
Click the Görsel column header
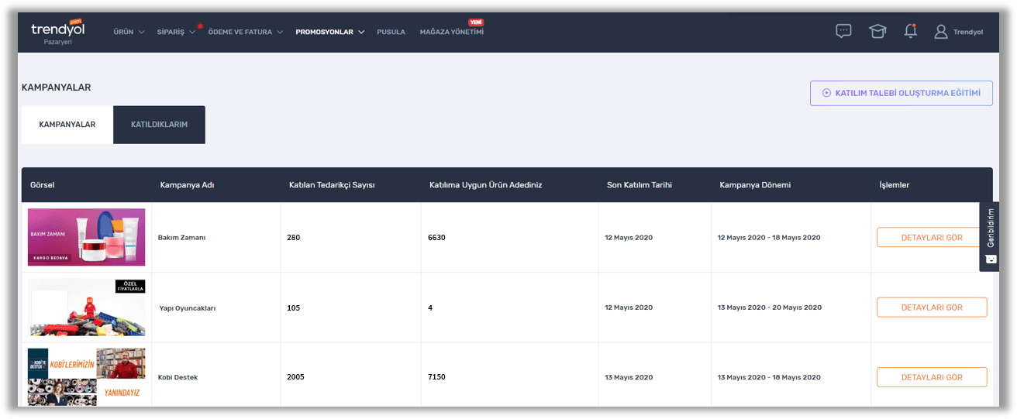42,185
